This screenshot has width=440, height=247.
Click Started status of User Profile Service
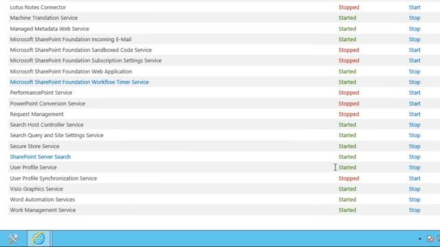point(347,167)
